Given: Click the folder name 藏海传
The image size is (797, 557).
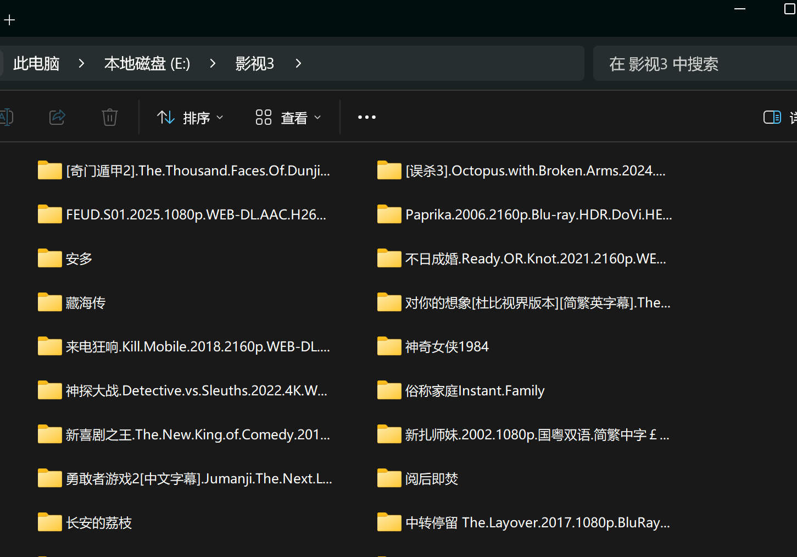Looking at the screenshot, I should click(x=86, y=303).
